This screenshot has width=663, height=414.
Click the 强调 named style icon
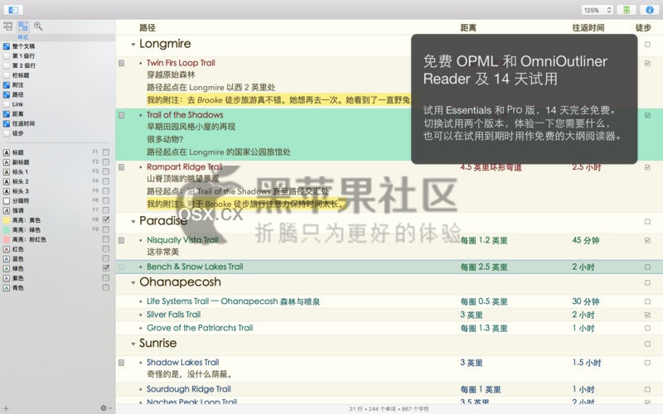click(x=7, y=210)
